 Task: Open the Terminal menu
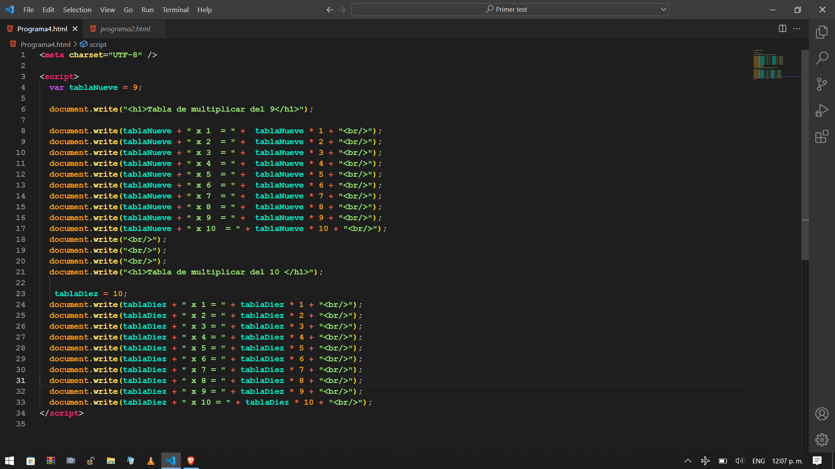pyautogui.click(x=175, y=10)
